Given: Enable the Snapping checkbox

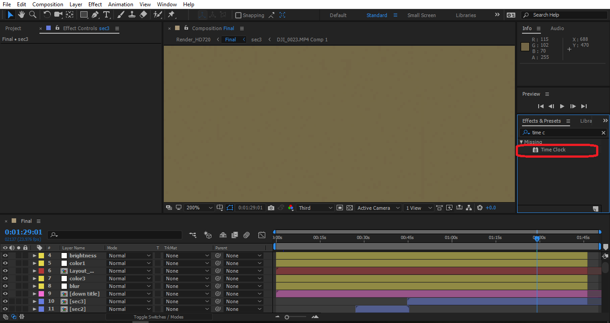Looking at the screenshot, I should [x=238, y=15].
